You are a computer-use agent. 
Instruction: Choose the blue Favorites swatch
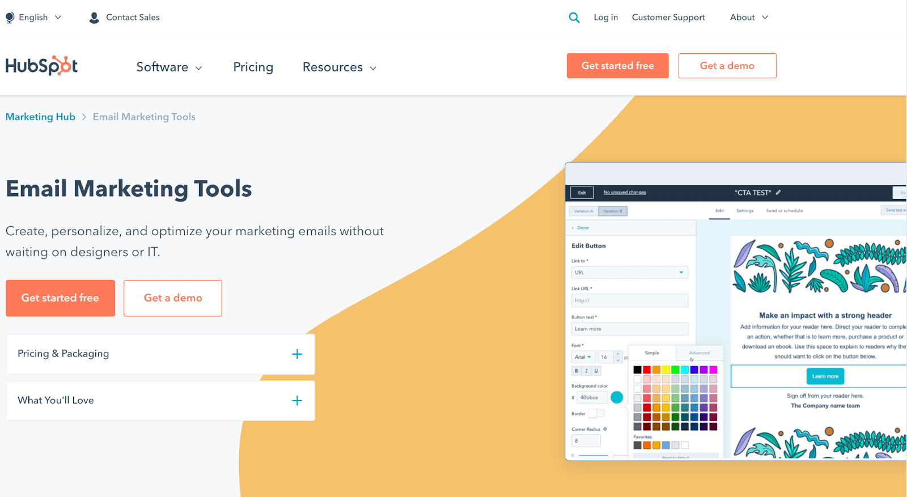[666, 445]
